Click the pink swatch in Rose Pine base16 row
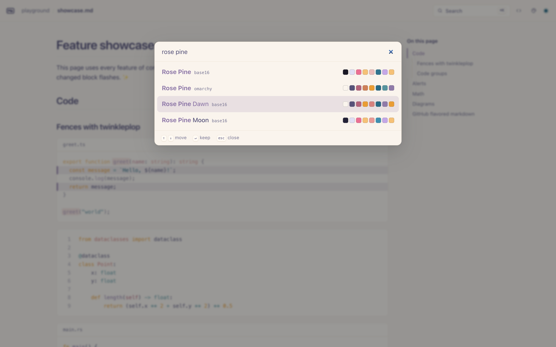This screenshot has height=347, width=556. click(x=359, y=72)
